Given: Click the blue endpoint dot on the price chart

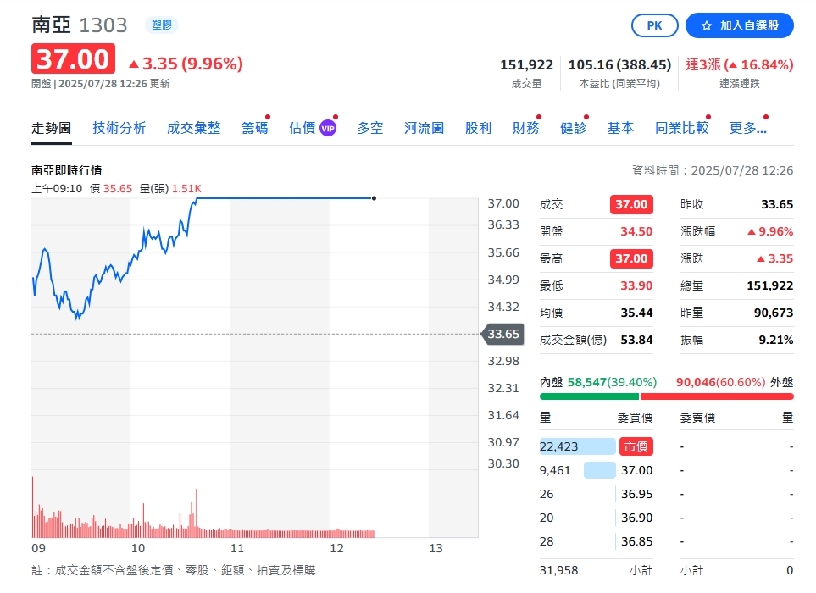Looking at the screenshot, I should click(374, 197).
